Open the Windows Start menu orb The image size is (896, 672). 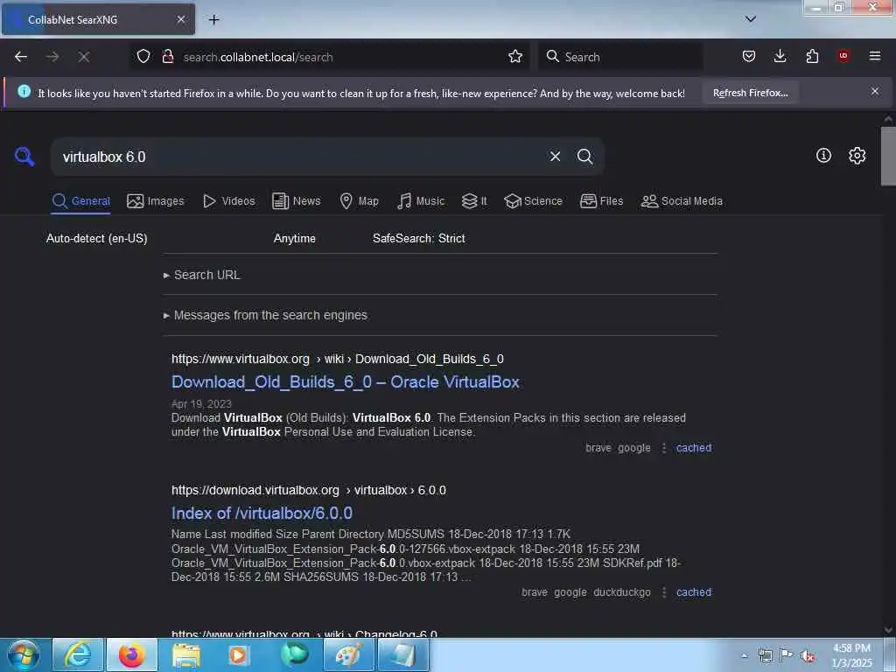click(24, 654)
